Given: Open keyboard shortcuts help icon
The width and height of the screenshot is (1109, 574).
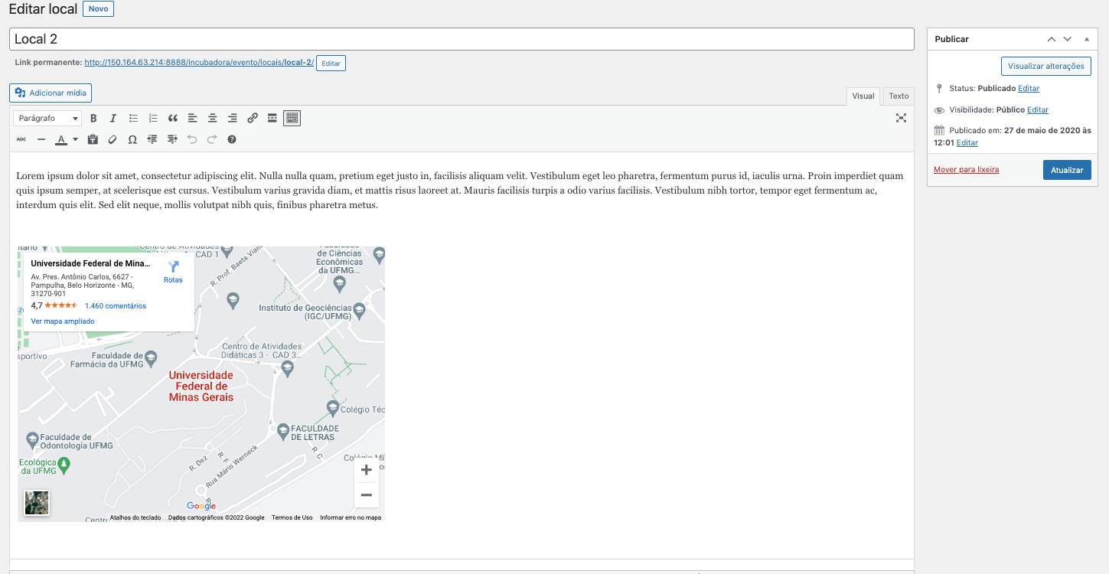Looking at the screenshot, I should pos(232,139).
